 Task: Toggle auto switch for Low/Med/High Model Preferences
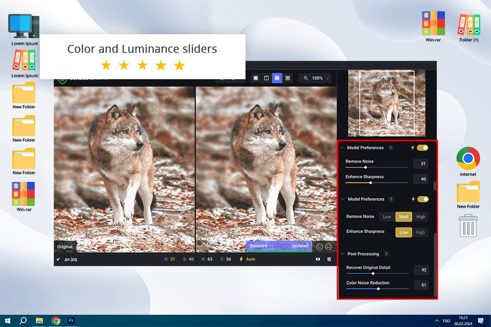point(423,199)
